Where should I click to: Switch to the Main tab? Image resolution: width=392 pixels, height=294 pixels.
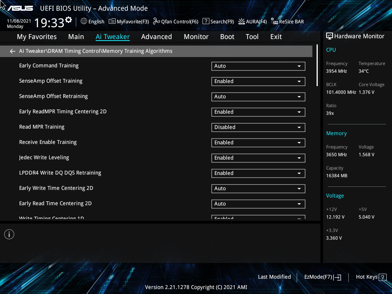tap(76, 37)
